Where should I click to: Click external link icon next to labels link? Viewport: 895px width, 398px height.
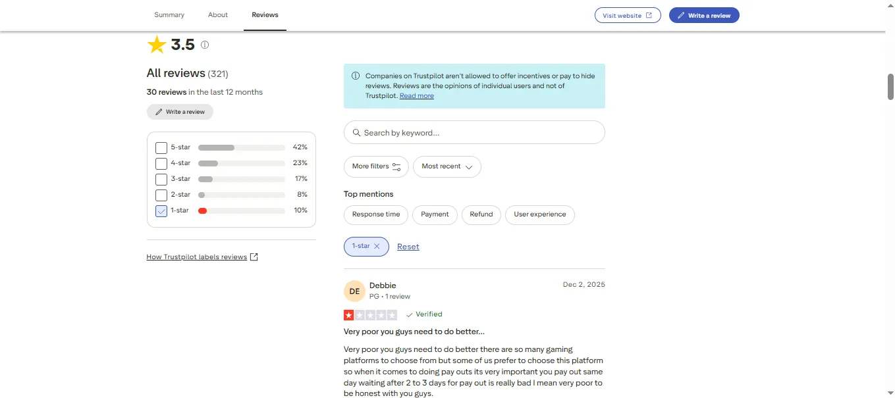tap(254, 257)
